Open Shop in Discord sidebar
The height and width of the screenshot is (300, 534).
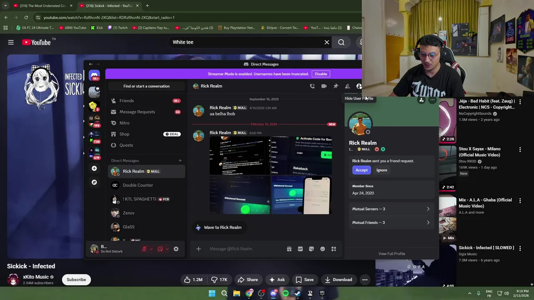coord(146,134)
